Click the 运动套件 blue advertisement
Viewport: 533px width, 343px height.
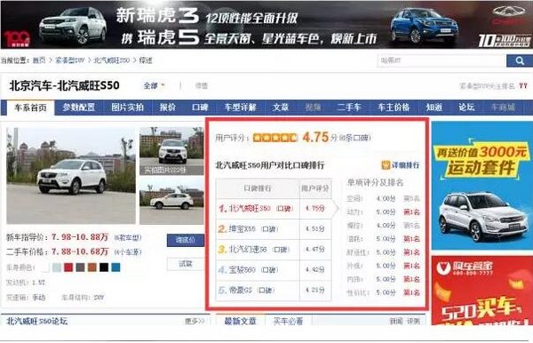[x=482, y=186]
